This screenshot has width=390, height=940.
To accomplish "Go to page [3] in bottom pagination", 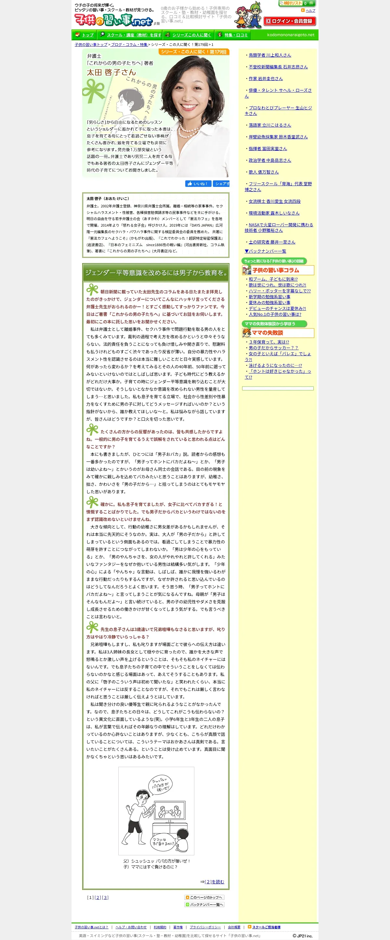I will 105,897.
